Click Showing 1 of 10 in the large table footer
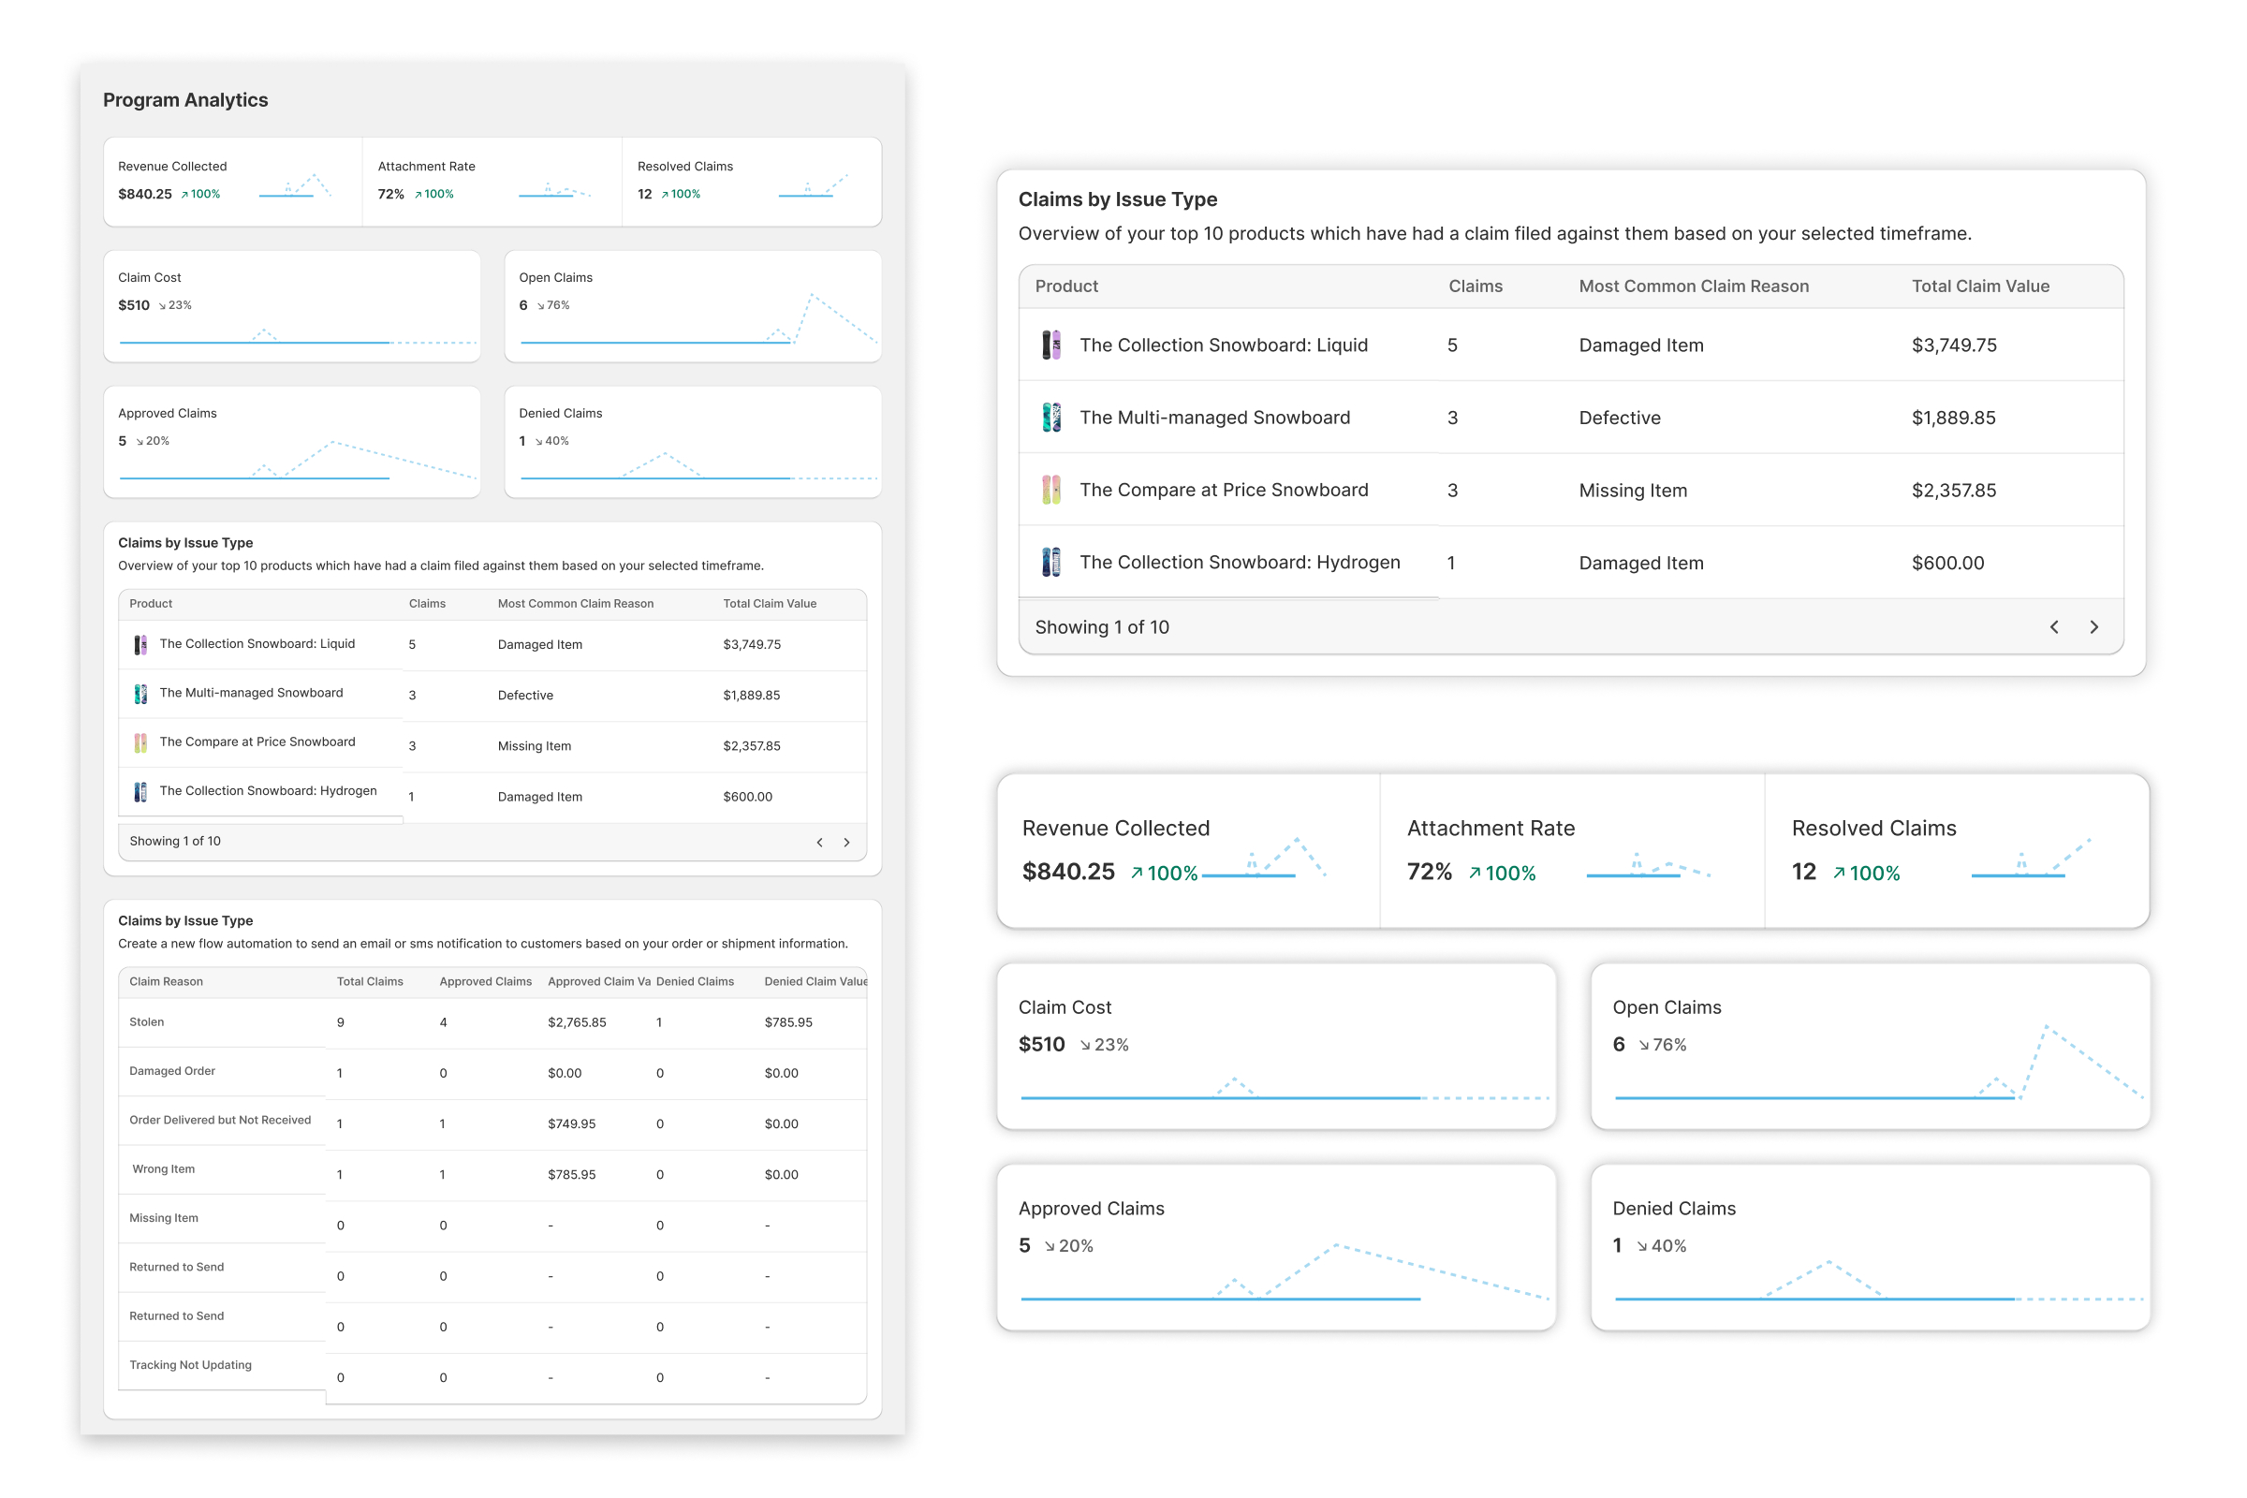This screenshot has width=2247, height=1498. coord(1102,626)
